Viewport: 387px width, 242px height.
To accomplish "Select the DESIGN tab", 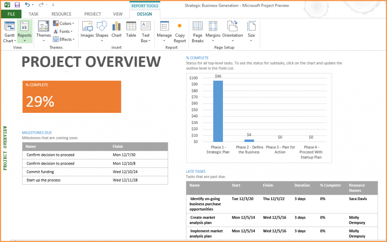I will tap(144, 14).
